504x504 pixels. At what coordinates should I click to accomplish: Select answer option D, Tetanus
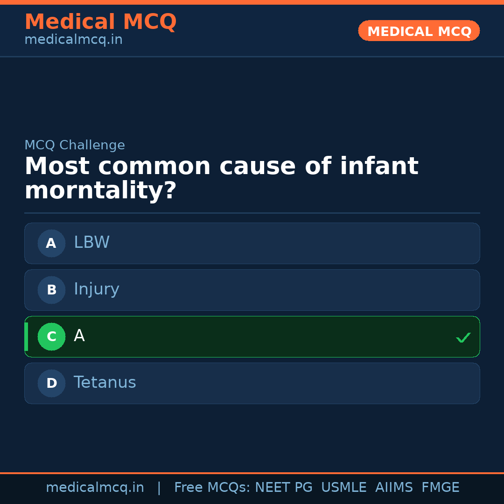tap(252, 383)
